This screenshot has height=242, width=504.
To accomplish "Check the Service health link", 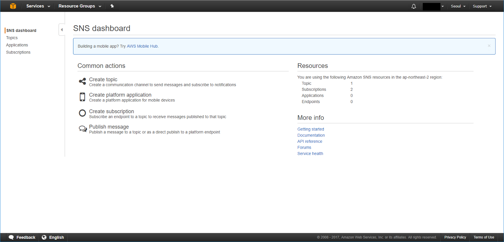I will 310,153.
